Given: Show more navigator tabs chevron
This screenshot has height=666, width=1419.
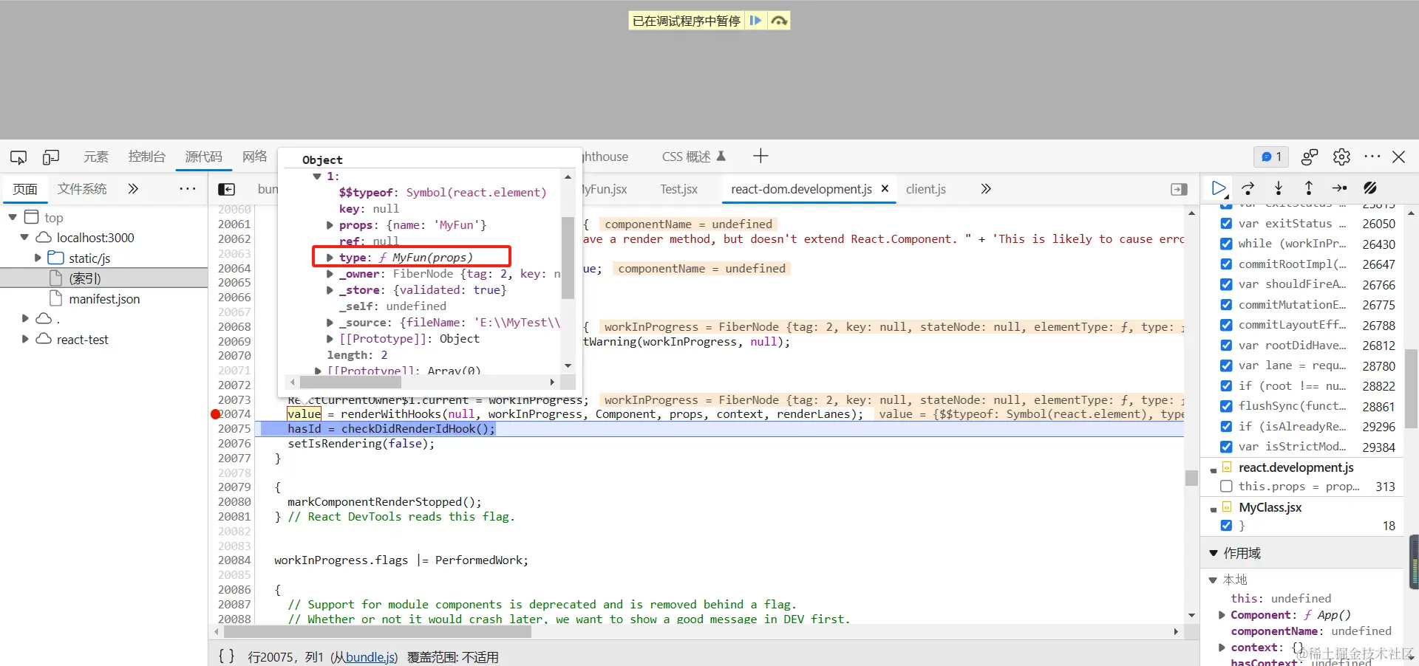Looking at the screenshot, I should coord(133,189).
